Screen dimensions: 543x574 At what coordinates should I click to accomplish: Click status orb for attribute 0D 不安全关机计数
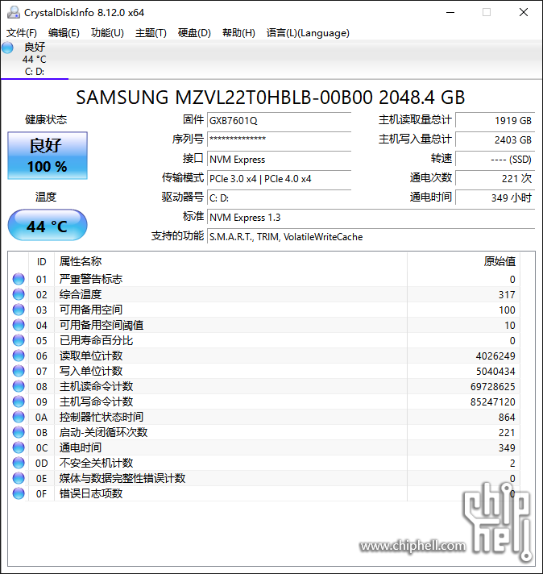(19, 463)
